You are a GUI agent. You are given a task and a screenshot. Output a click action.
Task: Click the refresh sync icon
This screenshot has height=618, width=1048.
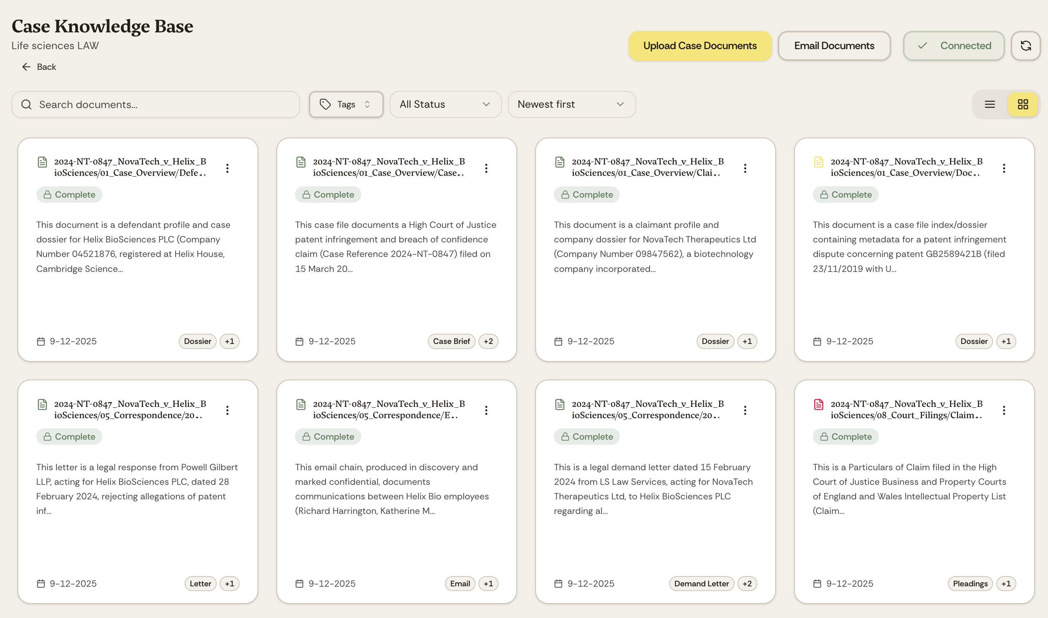[x=1025, y=46]
